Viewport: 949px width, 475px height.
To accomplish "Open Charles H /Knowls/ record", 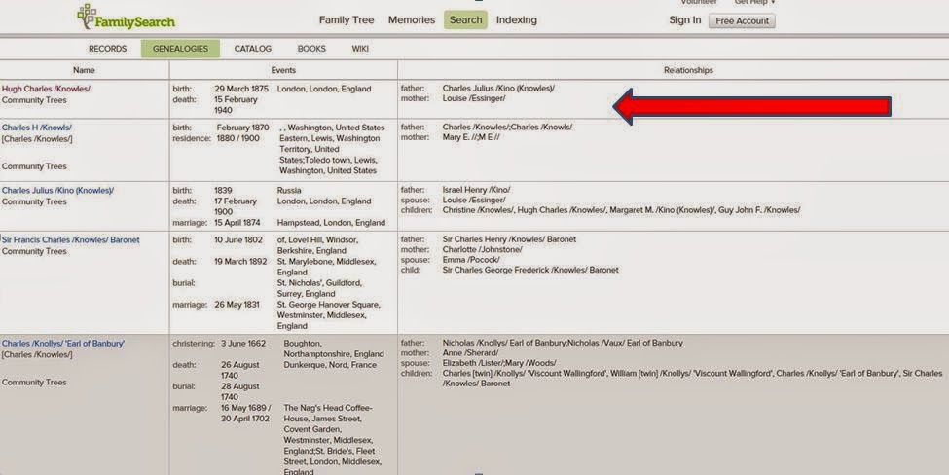I will point(37,128).
